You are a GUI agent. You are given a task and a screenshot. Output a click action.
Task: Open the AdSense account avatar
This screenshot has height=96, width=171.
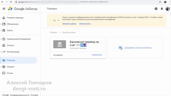pyautogui.click(x=168, y=9)
